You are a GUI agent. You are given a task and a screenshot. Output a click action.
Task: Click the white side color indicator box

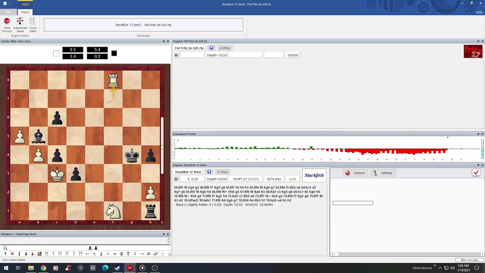56,53
